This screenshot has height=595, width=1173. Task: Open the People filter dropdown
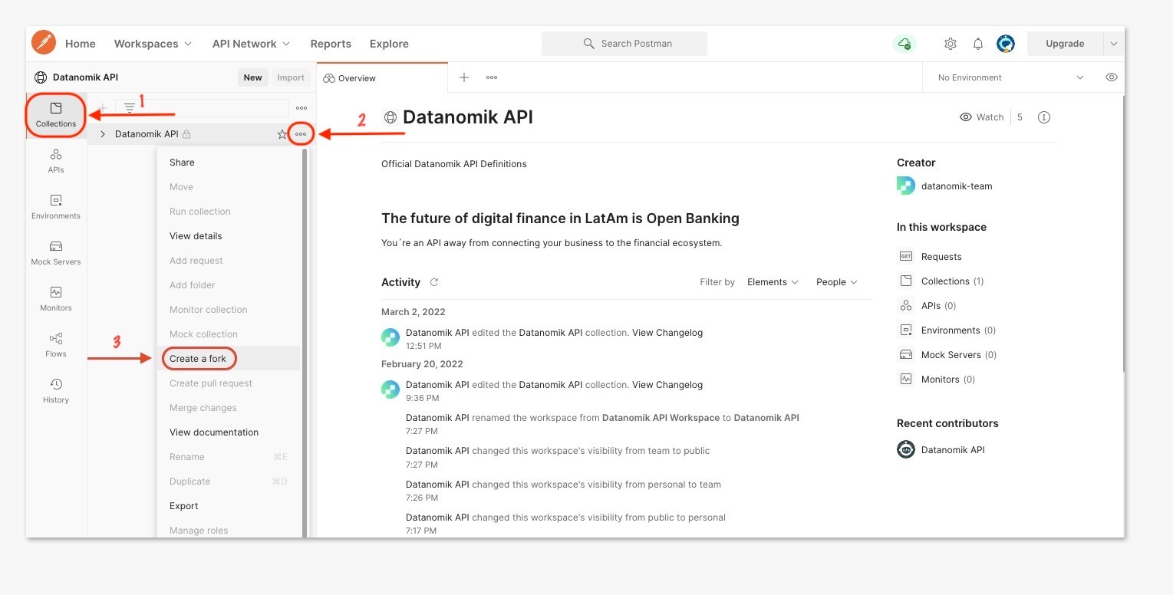coord(836,282)
